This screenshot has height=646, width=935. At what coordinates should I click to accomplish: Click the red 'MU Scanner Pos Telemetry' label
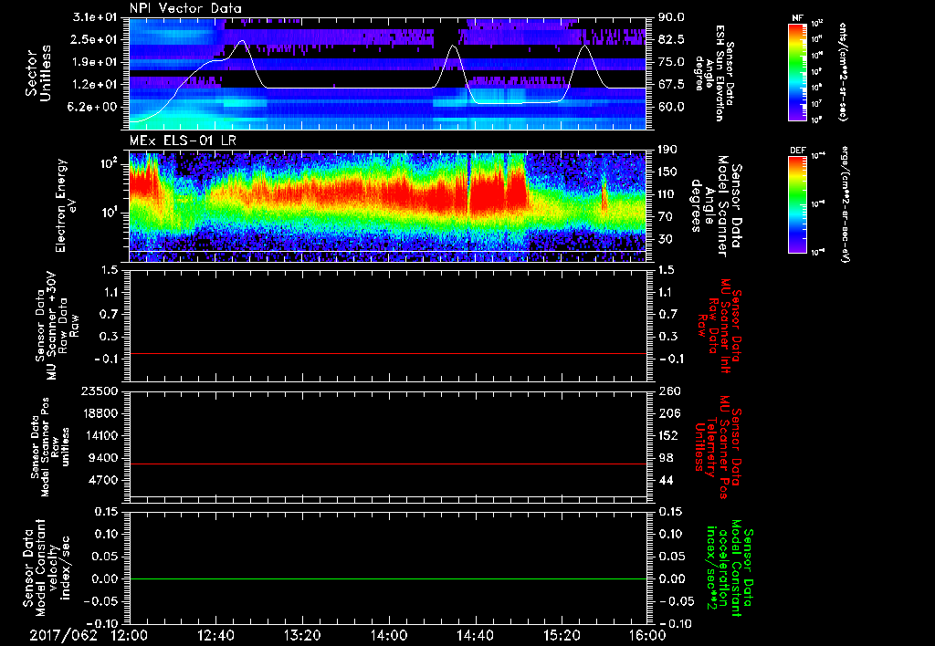[717, 447]
